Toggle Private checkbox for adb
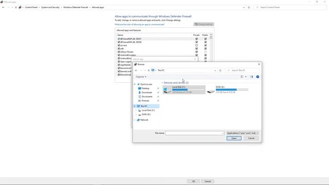This screenshot has width=329, height=185. click(x=196, y=48)
